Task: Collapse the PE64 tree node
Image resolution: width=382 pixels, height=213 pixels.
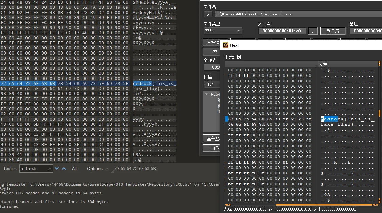Action: point(206,94)
